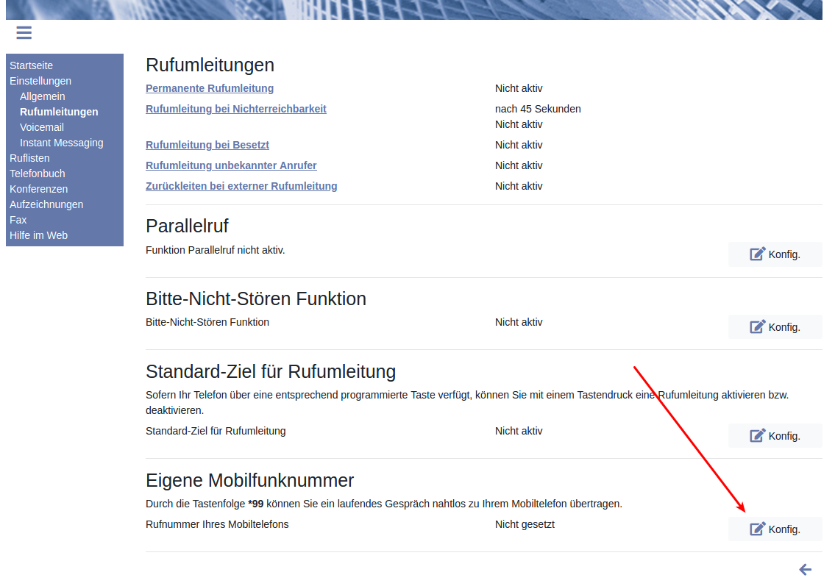Open Telefonbuch in the navigation
This screenshot has height=586, width=835.
point(38,174)
